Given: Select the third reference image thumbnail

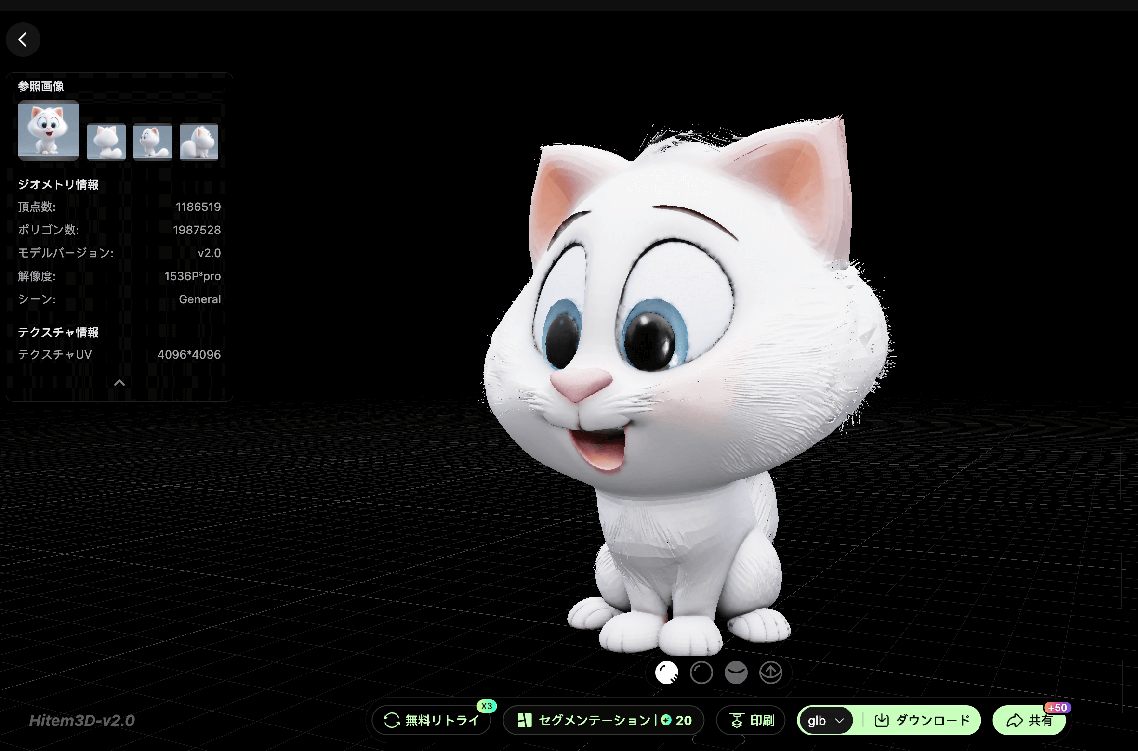Looking at the screenshot, I should pyautogui.click(x=153, y=142).
